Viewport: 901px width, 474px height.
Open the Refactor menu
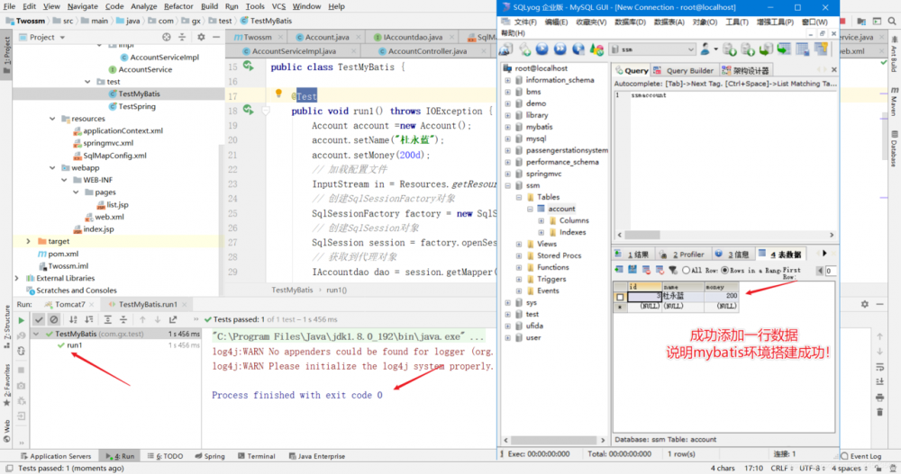[178, 6]
